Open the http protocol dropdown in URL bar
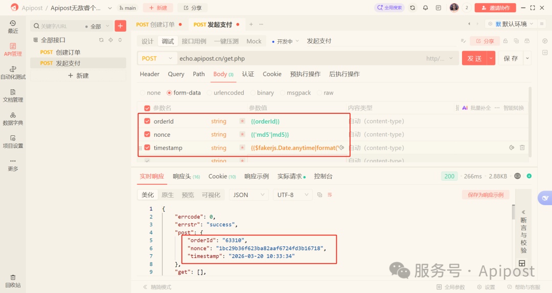Viewport: 552px width, 293px height. click(440, 58)
